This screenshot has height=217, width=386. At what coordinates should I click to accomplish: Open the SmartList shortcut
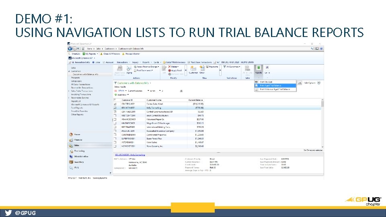point(75,54)
